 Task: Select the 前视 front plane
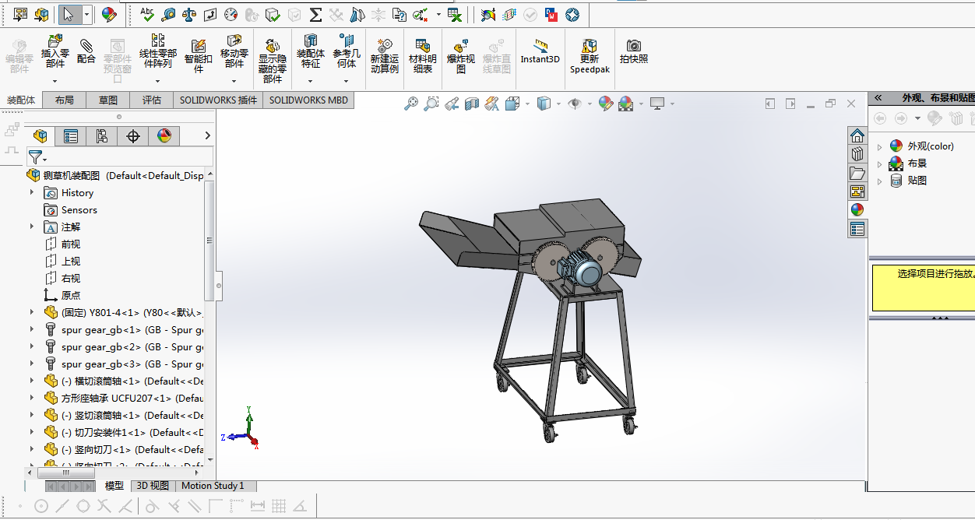point(62,244)
